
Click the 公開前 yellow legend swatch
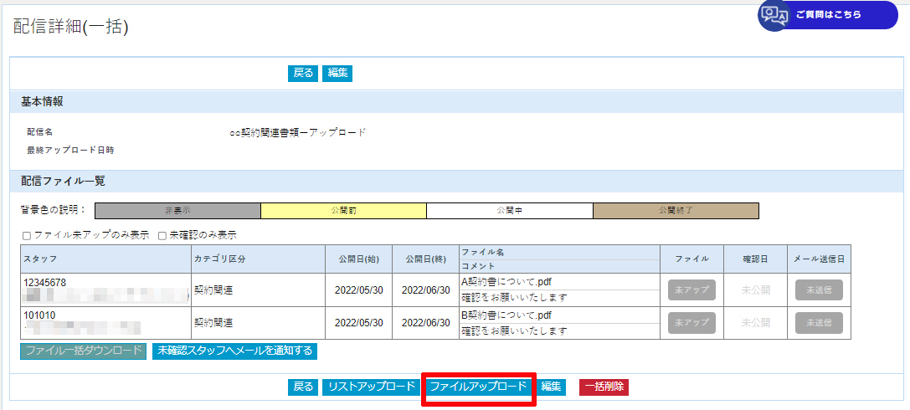pyautogui.click(x=343, y=211)
